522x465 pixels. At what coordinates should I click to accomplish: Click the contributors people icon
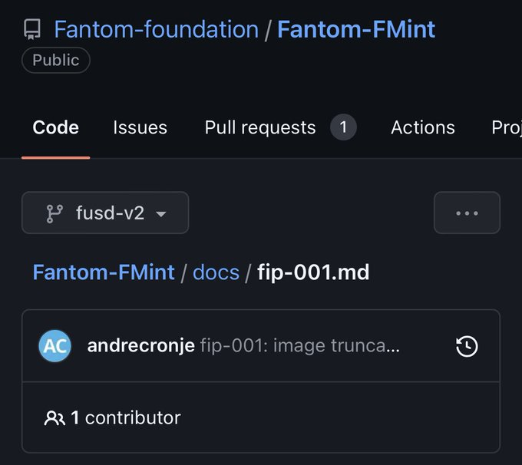click(x=55, y=418)
